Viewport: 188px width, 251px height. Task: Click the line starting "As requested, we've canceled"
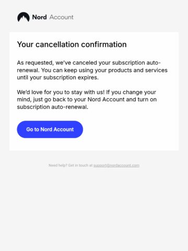89,63
